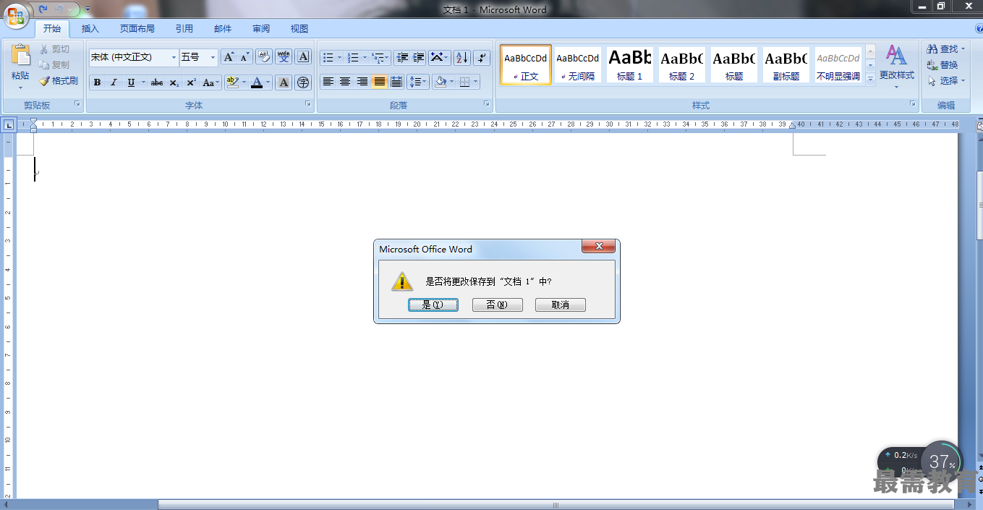Image resolution: width=983 pixels, height=510 pixels.
Task: Expand the Paste (粘贴) dropdown arrow
Action: click(x=20, y=88)
